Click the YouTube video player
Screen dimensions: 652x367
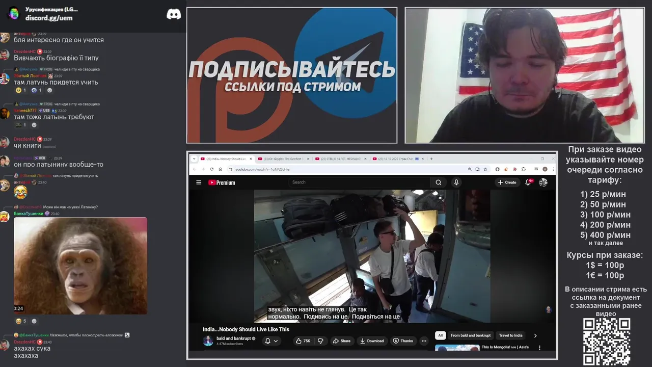pyautogui.click(x=372, y=256)
